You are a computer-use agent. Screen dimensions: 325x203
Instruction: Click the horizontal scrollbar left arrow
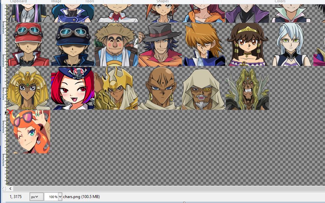[10, 188]
